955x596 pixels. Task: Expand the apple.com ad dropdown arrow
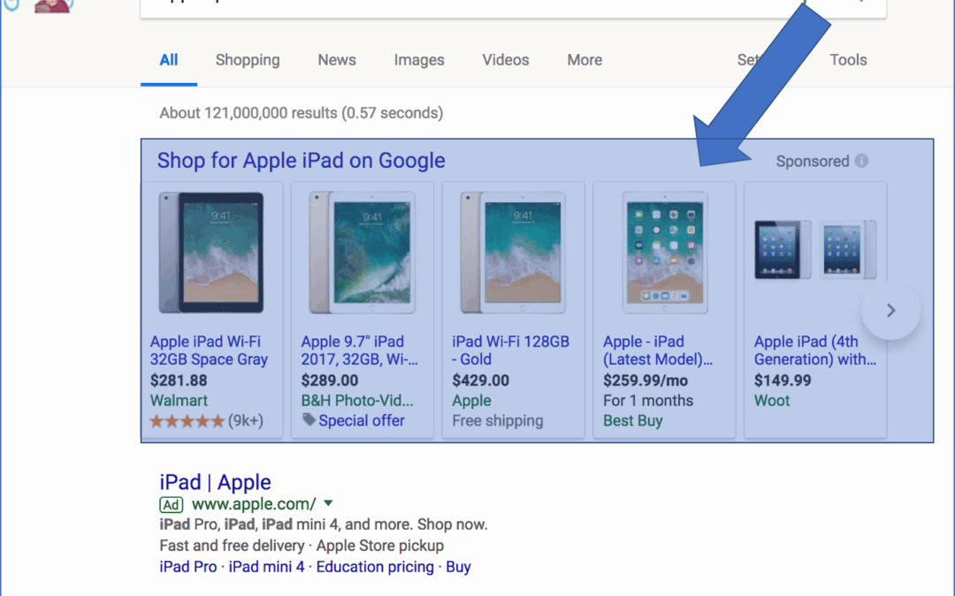coord(329,504)
